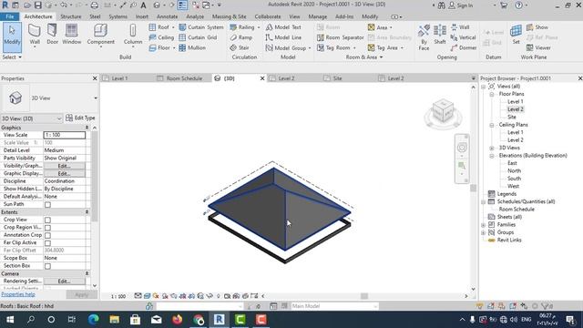Choose the Railing tool

[x=244, y=27]
